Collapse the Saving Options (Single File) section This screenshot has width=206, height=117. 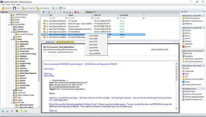point(204,15)
